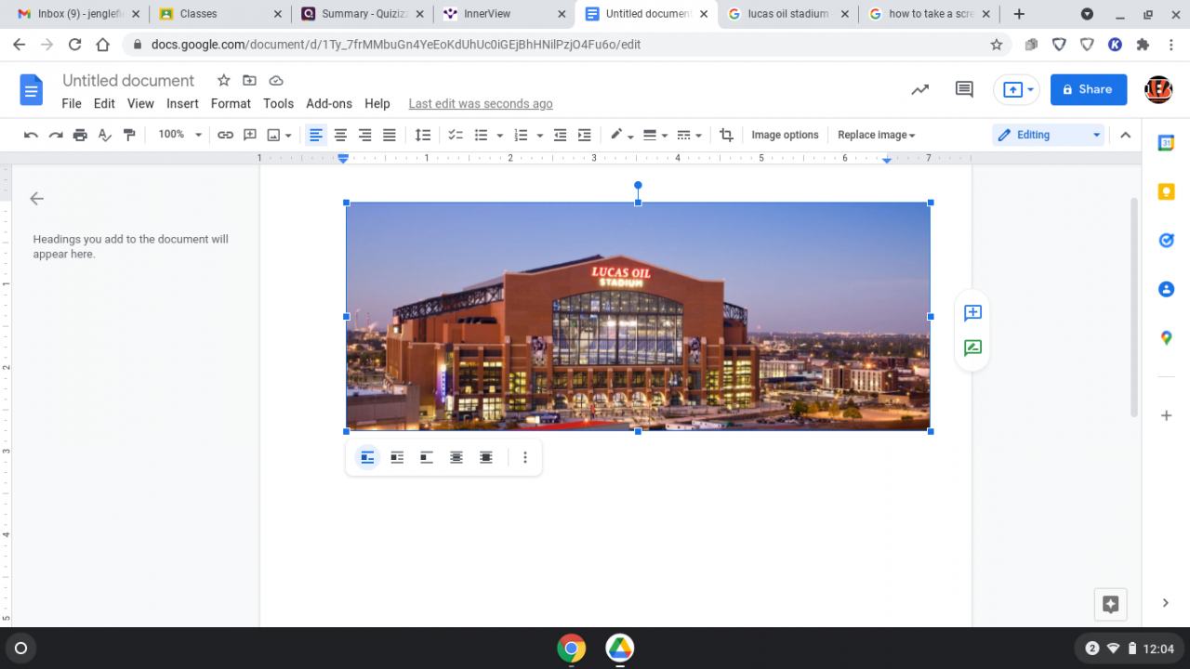
Task: Select wrap text image layout option
Action: 397,457
